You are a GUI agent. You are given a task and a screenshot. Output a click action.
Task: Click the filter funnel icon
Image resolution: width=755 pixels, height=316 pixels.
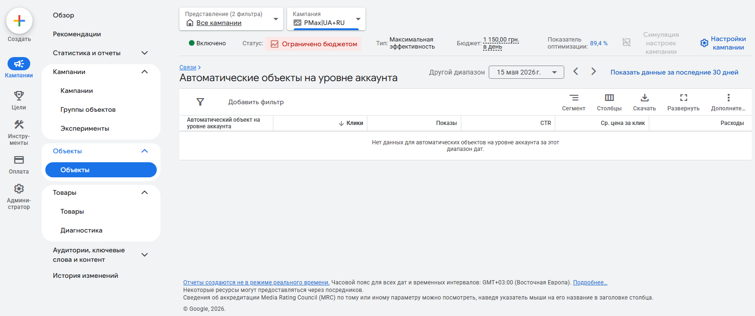pyautogui.click(x=200, y=102)
